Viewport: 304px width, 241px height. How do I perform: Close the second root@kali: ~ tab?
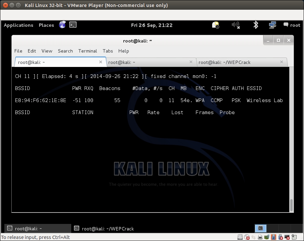pos(191,62)
